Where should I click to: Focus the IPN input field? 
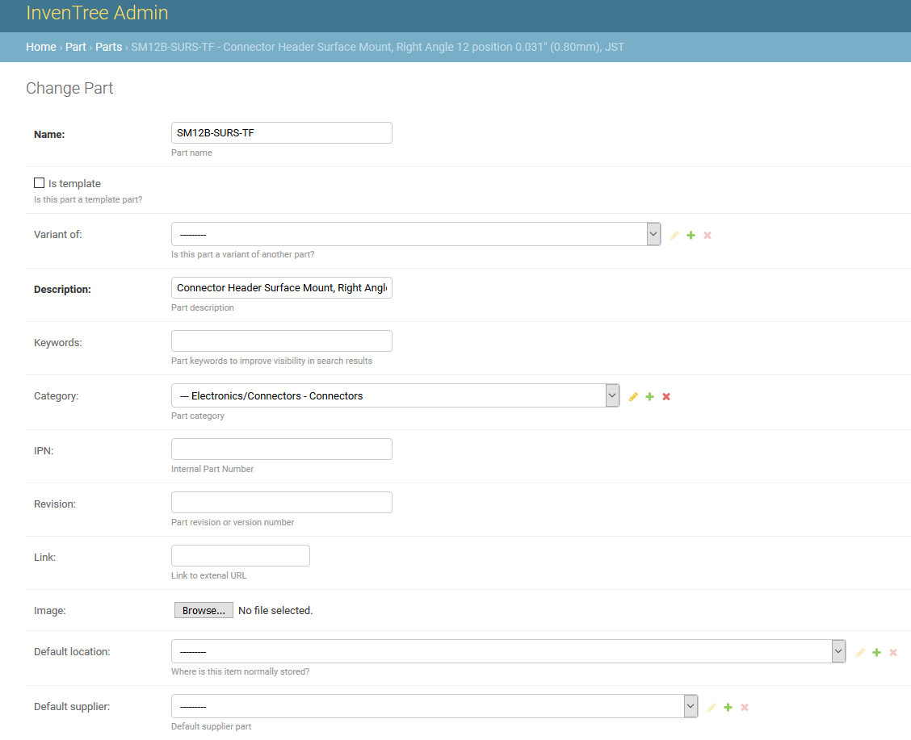pos(281,449)
